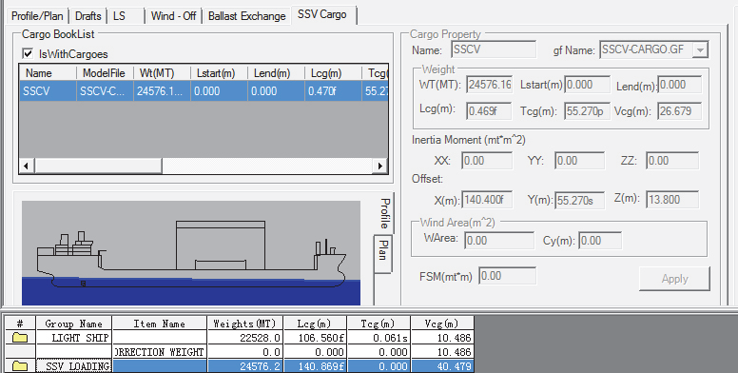Click the WT(MT) weight input field
The image size is (738, 373).
[x=490, y=86]
